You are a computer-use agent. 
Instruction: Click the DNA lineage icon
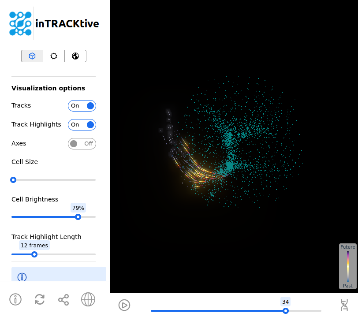[344, 305]
